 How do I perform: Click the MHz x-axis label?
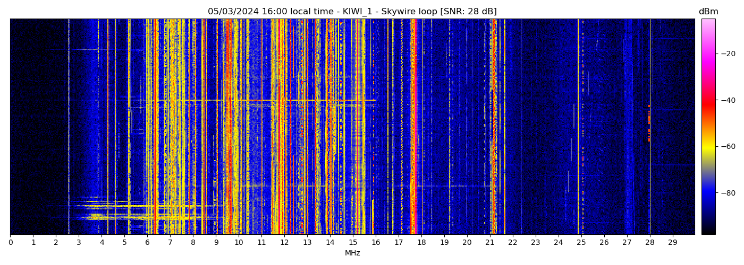coord(352,253)
